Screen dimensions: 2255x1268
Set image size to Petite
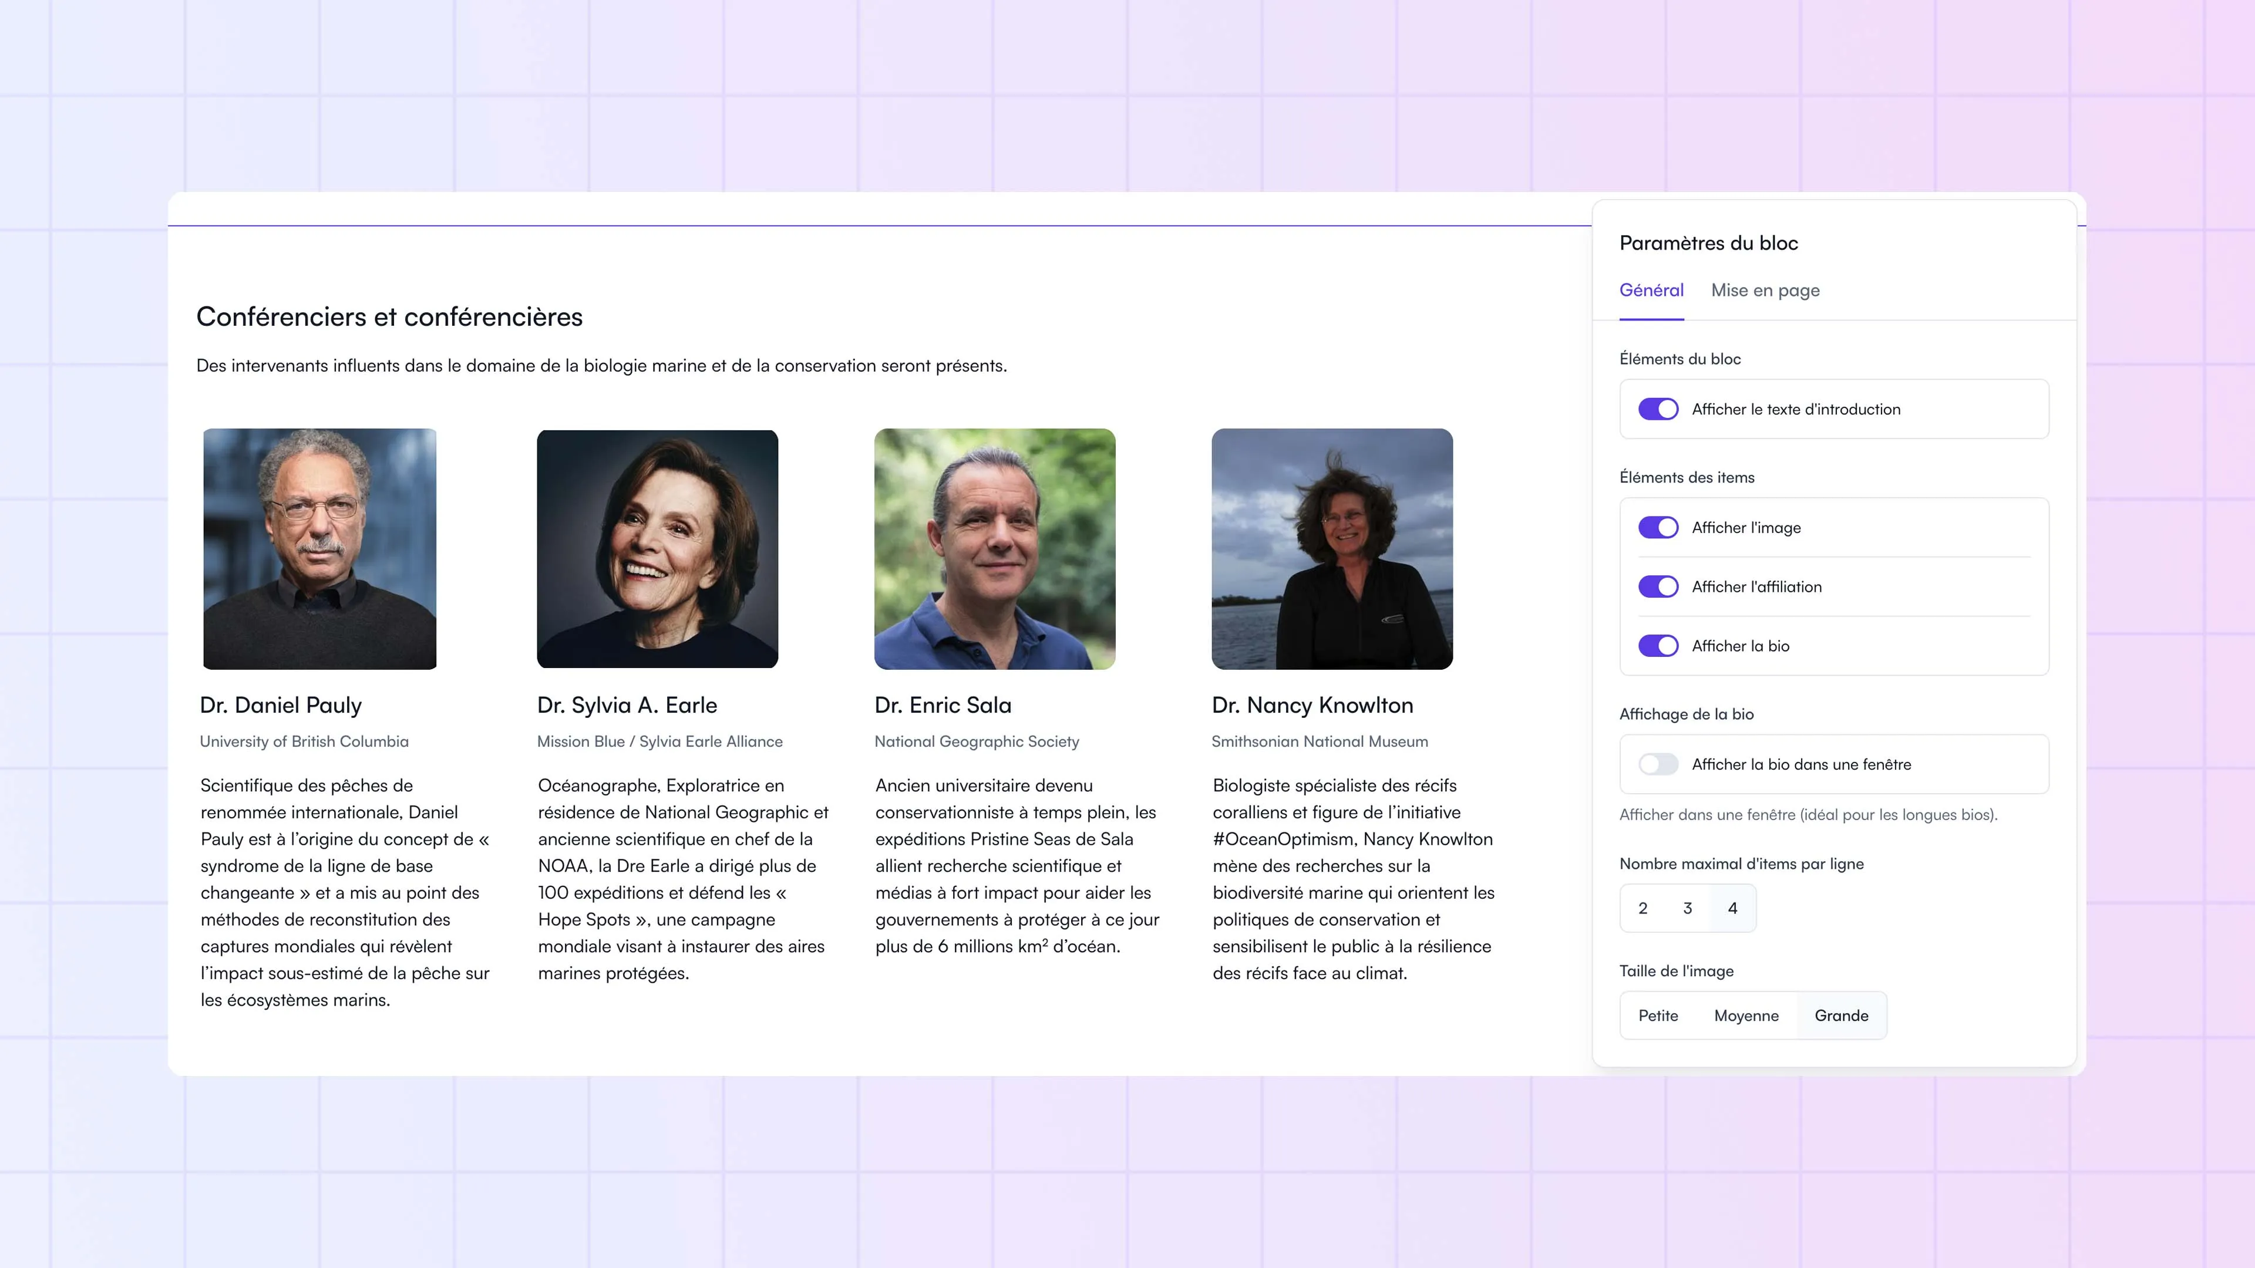click(x=1658, y=1016)
